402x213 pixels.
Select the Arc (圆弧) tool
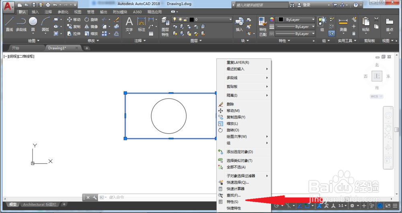(45, 24)
